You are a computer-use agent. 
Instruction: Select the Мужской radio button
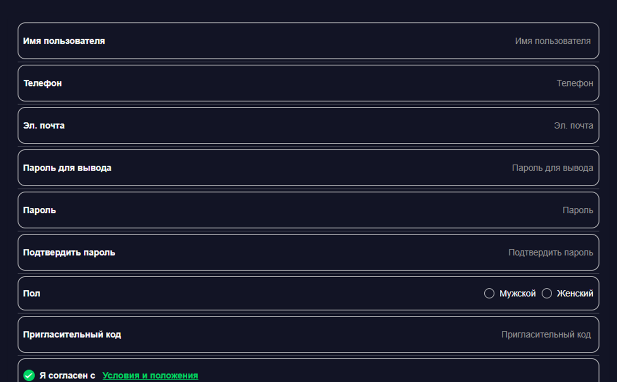pyautogui.click(x=489, y=293)
